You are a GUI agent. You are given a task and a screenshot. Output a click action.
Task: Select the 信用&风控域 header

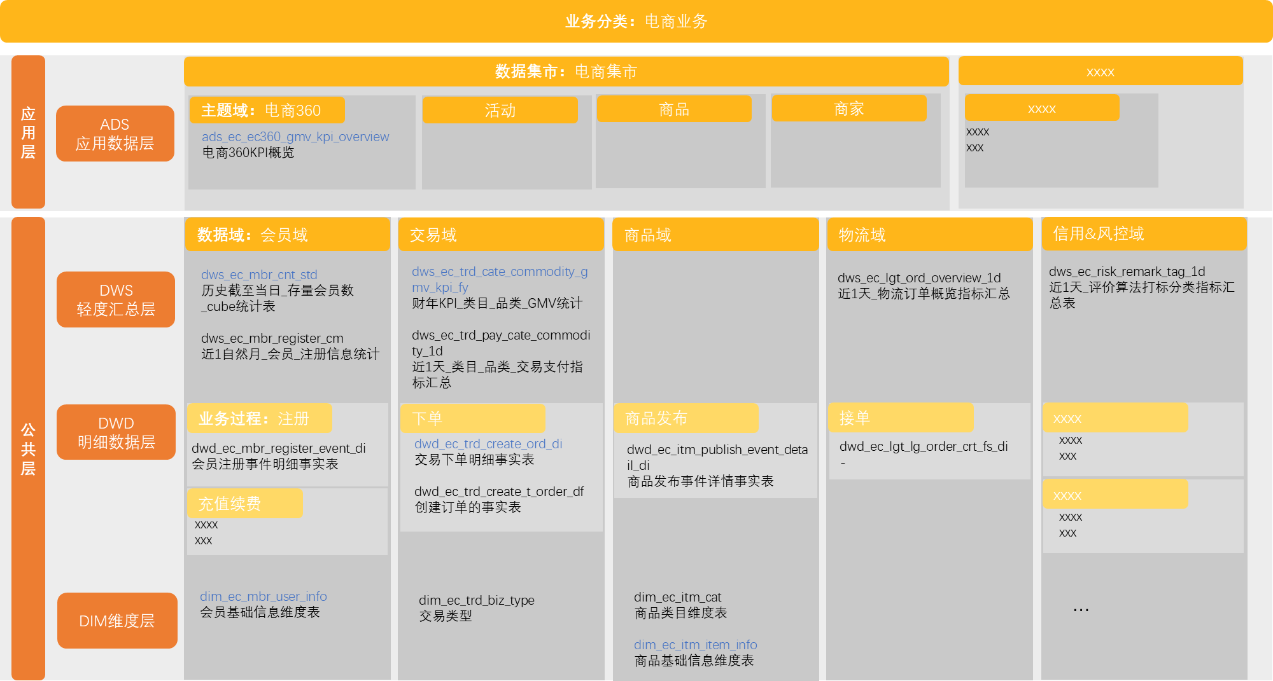[1144, 233]
